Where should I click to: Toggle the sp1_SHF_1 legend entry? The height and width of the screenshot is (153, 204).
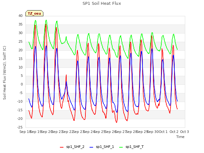click(102, 147)
